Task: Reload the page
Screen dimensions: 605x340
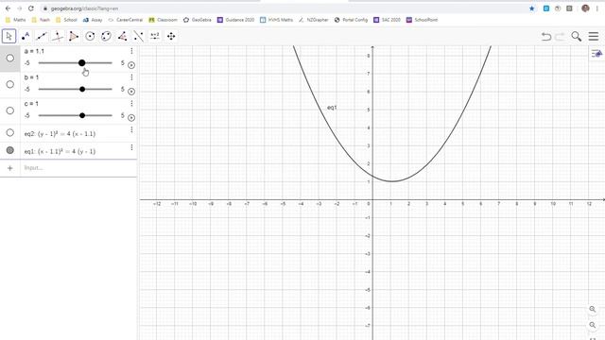Action: click(x=31, y=8)
